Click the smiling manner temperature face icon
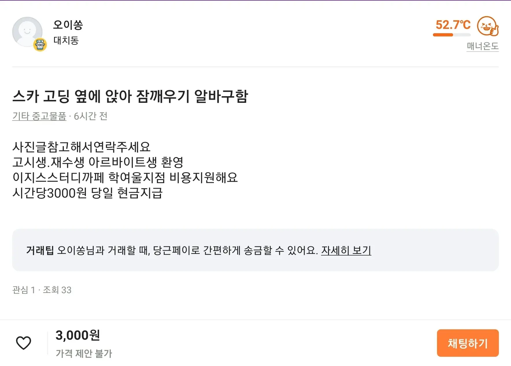511x366 pixels. (488, 26)
